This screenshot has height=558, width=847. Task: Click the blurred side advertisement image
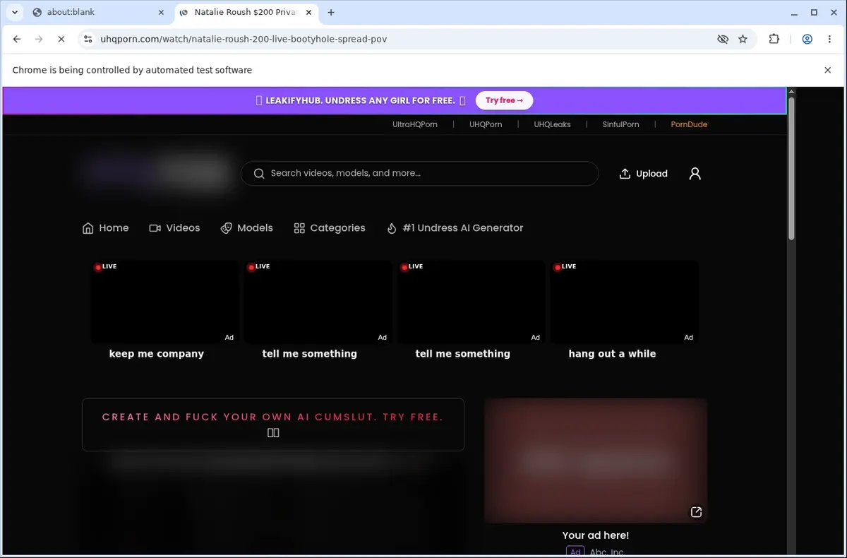tap(596, 461)
